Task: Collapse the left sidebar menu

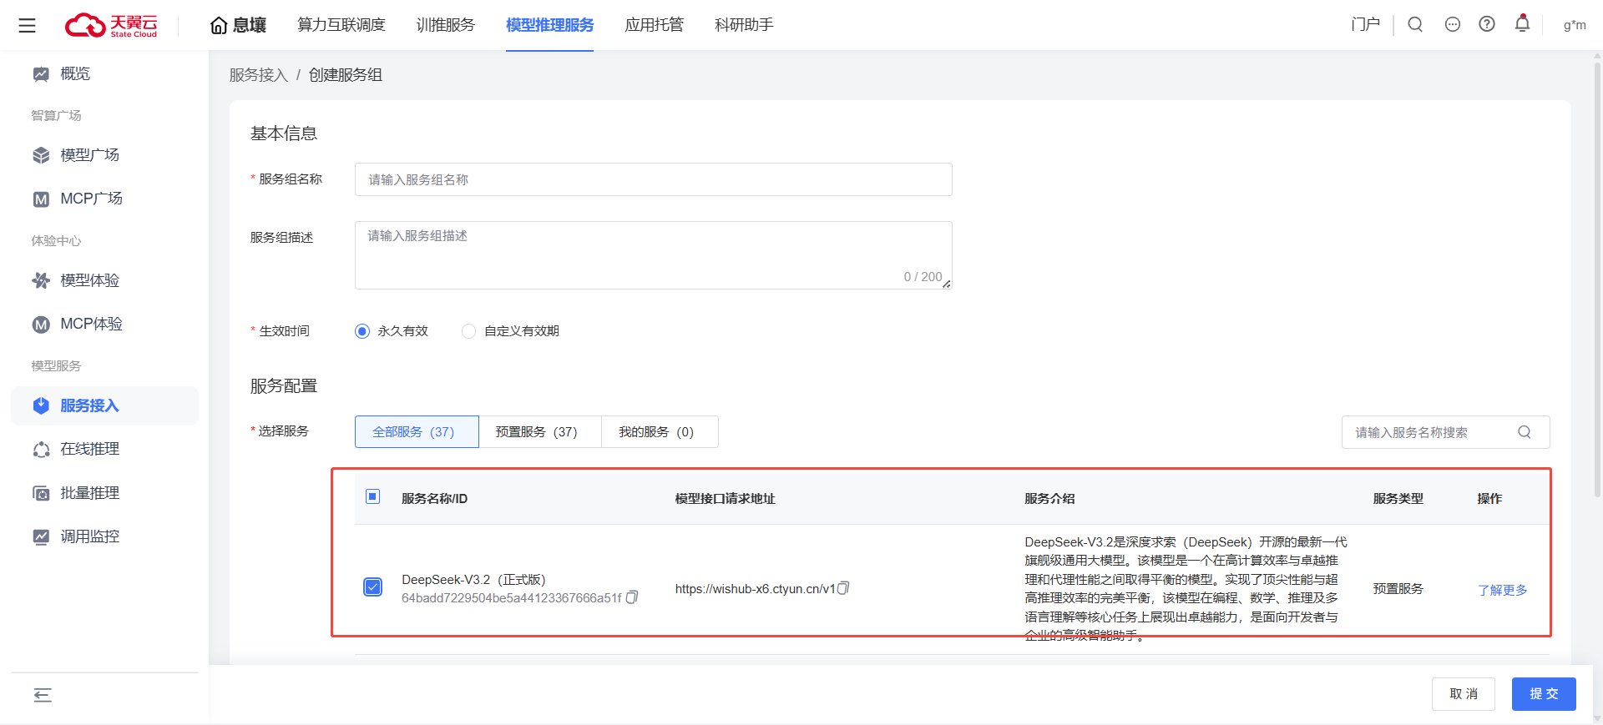Action: [x=43, y=695]
